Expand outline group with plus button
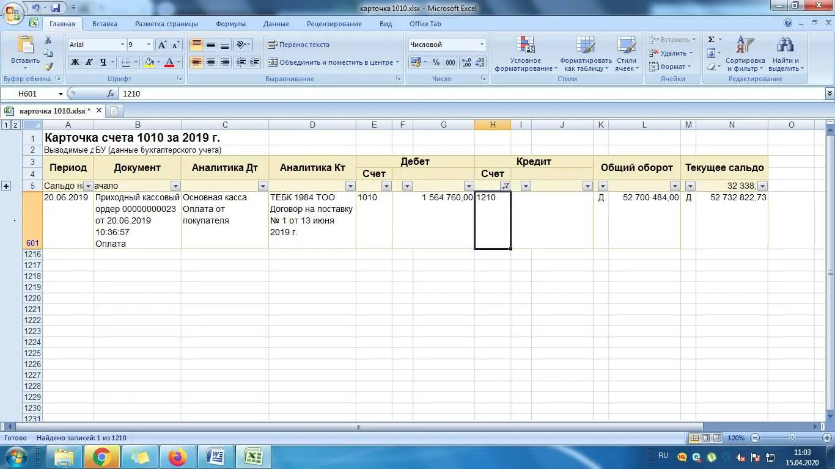The image size is (835, 469). (x=6, y=186)
